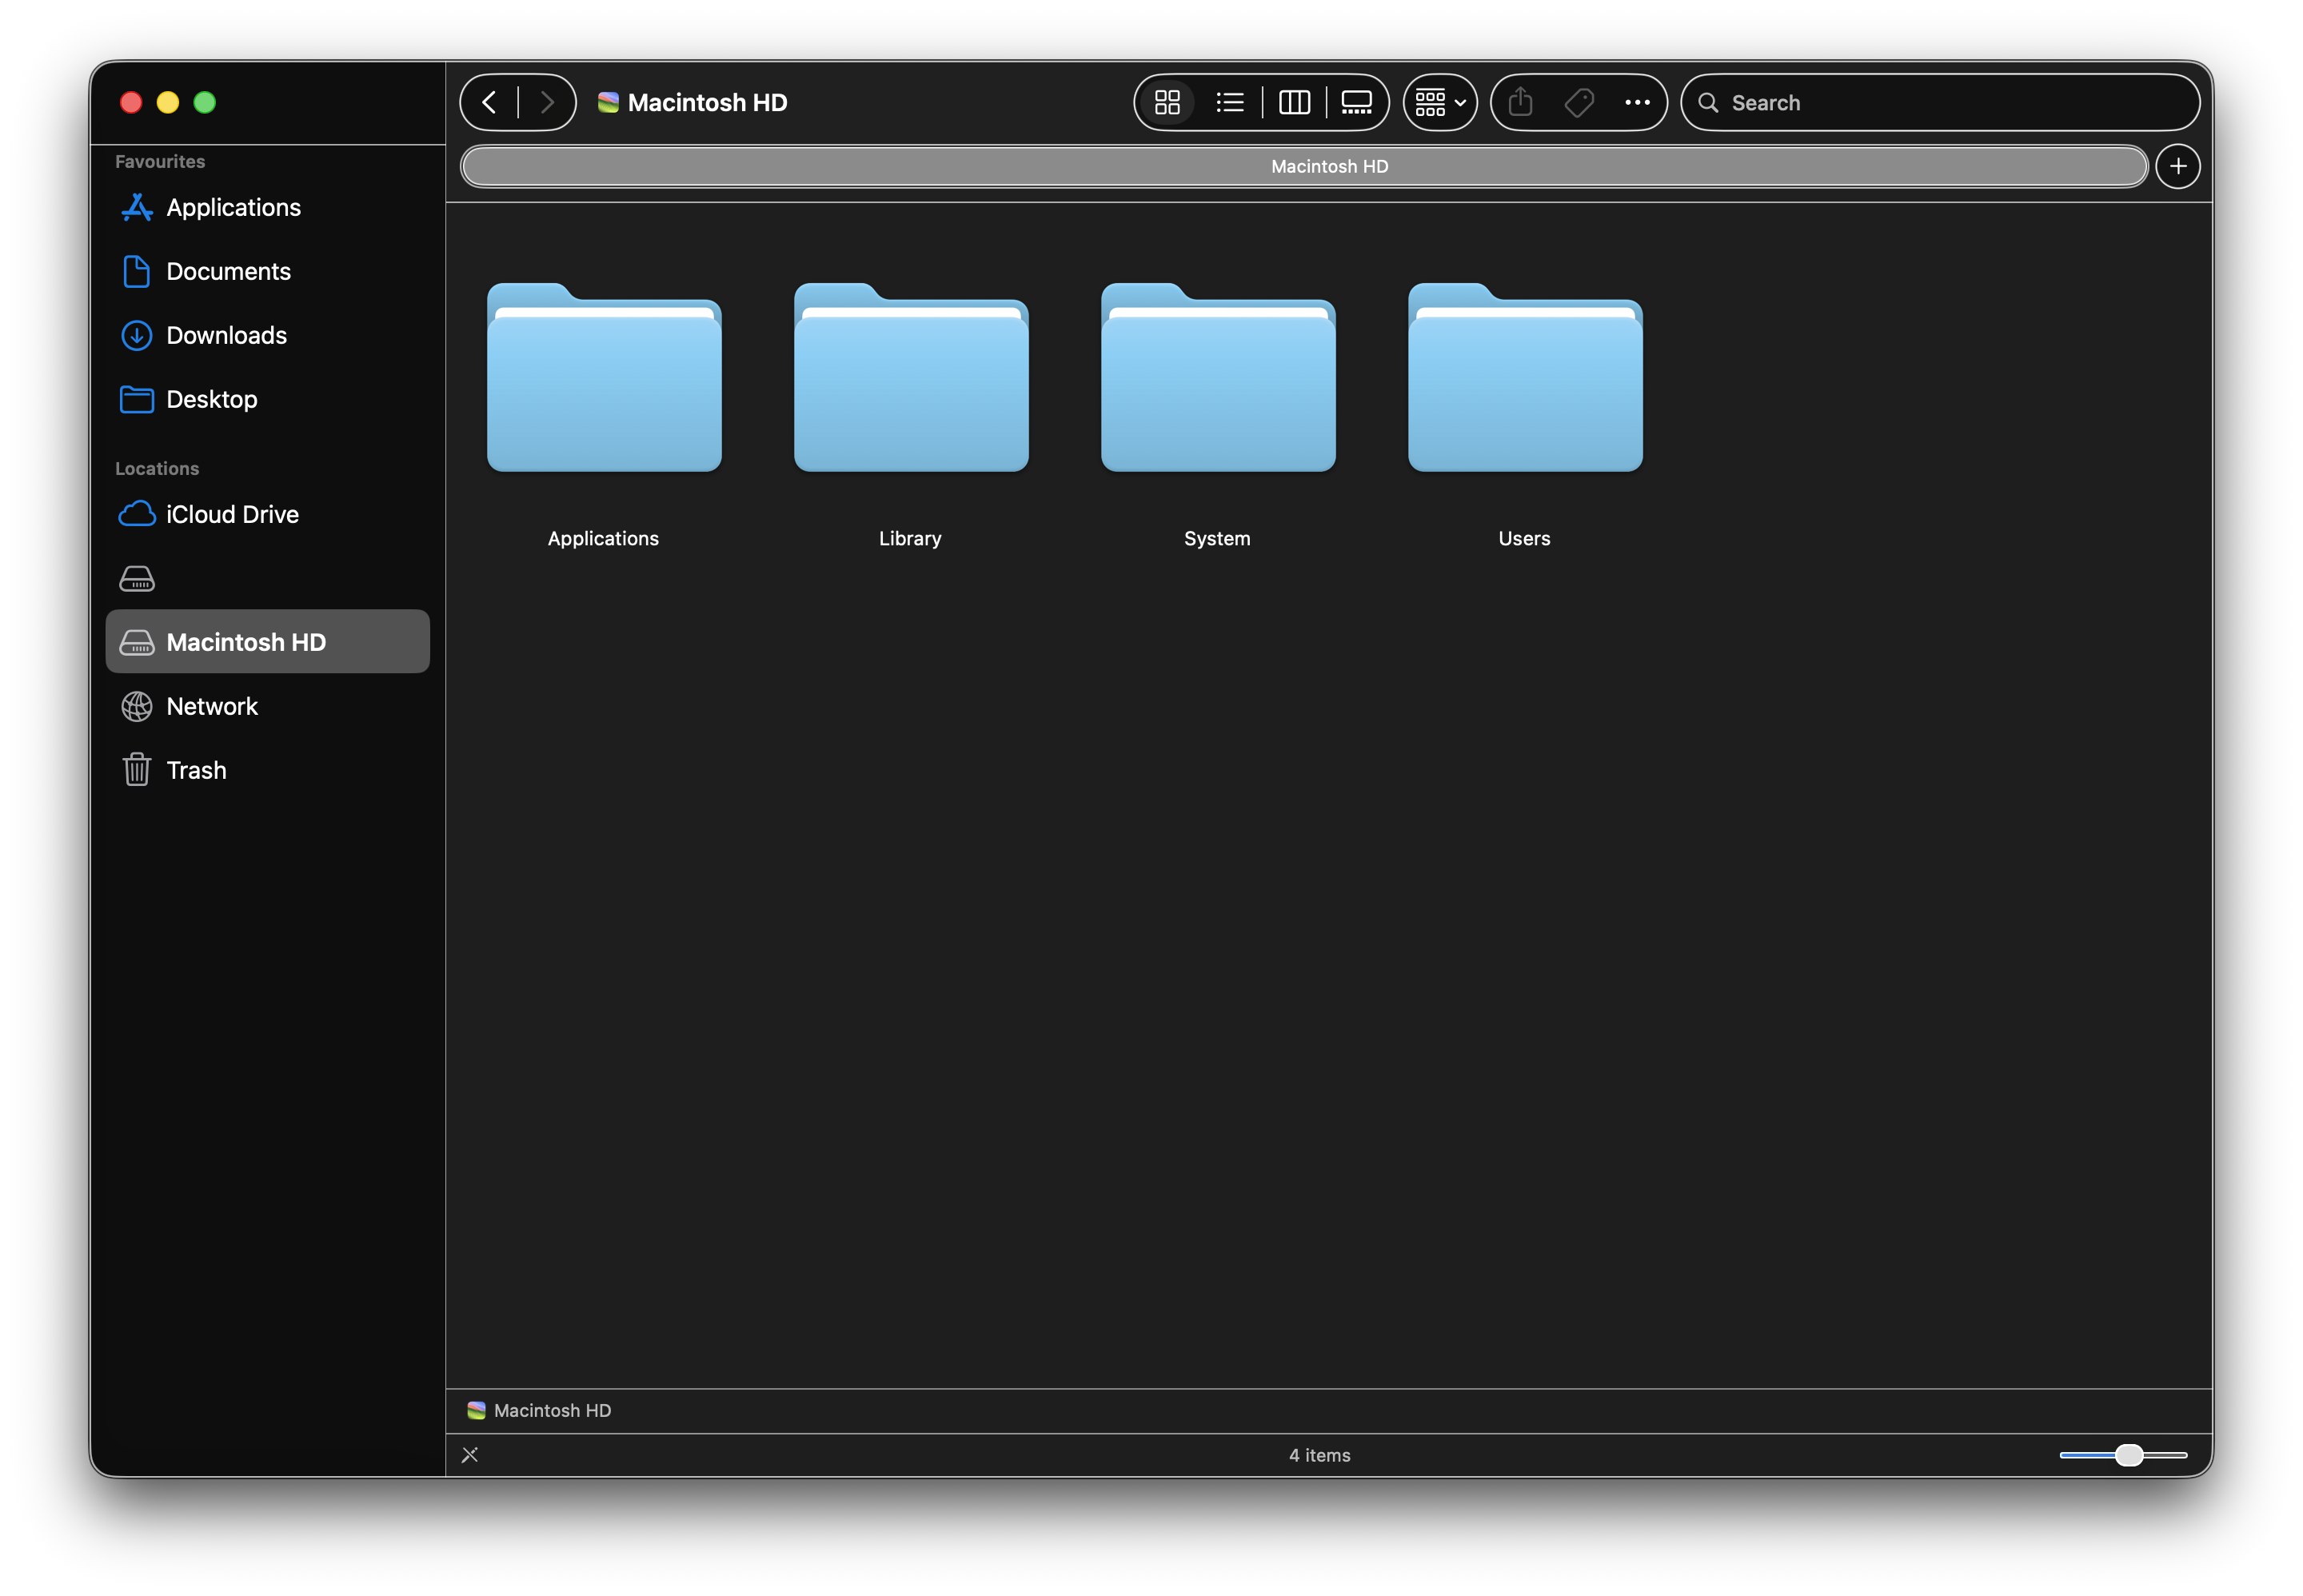Click the path bar Macintosh HD drive icon
The width and height of the screenshot is (2303, 1596).
pos(476,1410)
